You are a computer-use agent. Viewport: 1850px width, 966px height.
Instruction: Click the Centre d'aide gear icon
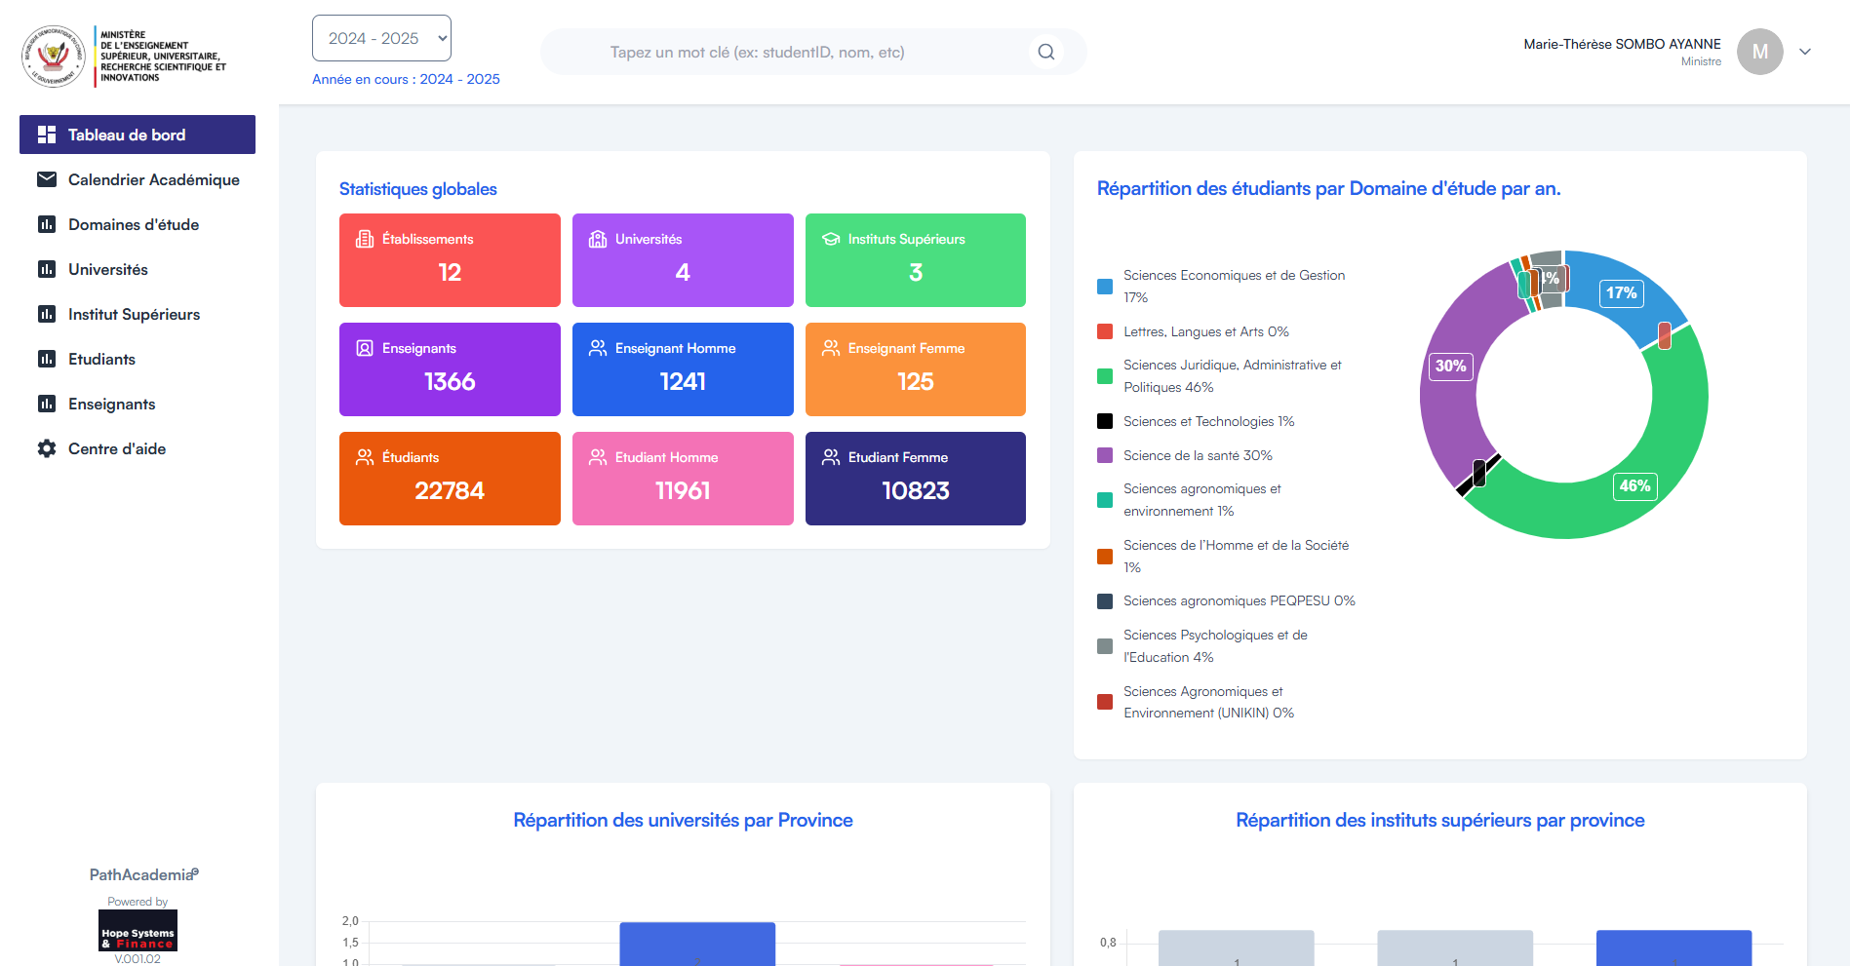(46, 448)
